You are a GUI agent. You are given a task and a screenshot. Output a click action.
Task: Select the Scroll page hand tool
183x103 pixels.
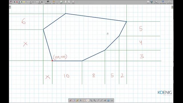pos(88,100)
